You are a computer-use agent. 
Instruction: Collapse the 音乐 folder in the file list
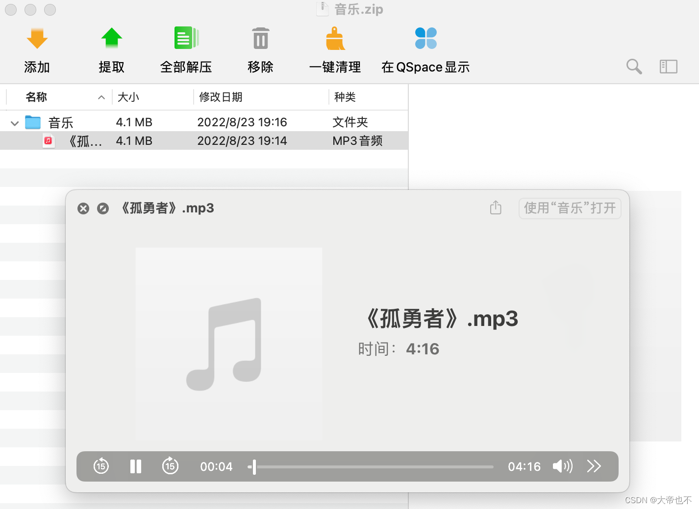pyautogui.click(x=14, y=122)
